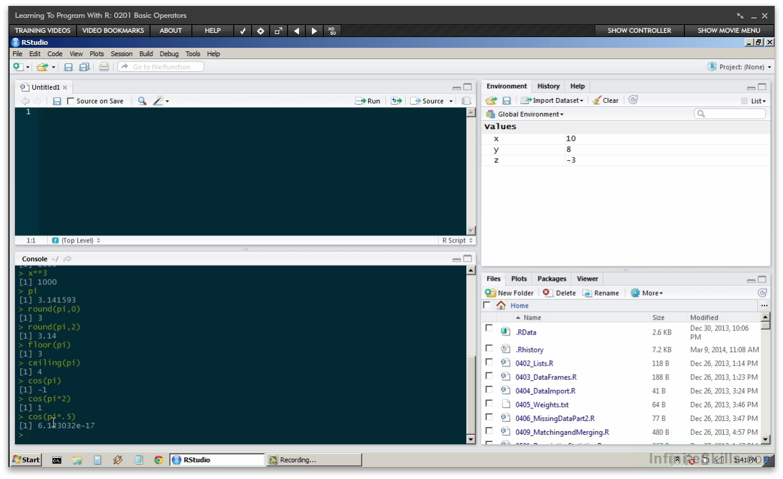Screen dimensions: 783x479
Task: Select the 0403_DataFrames.R file checkbox
Action: (x=489, y=376)
